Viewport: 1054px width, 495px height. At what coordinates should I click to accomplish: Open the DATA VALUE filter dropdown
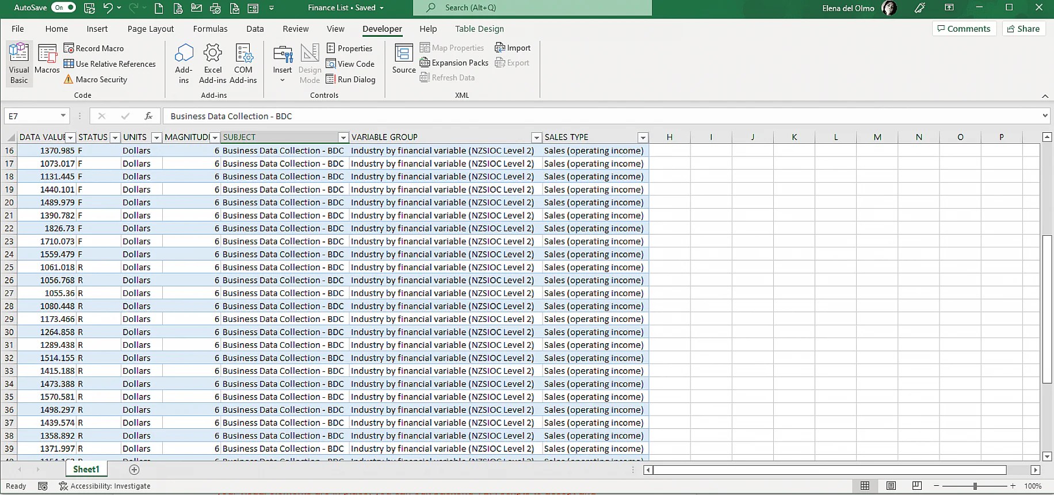click(x=70, y=137)
